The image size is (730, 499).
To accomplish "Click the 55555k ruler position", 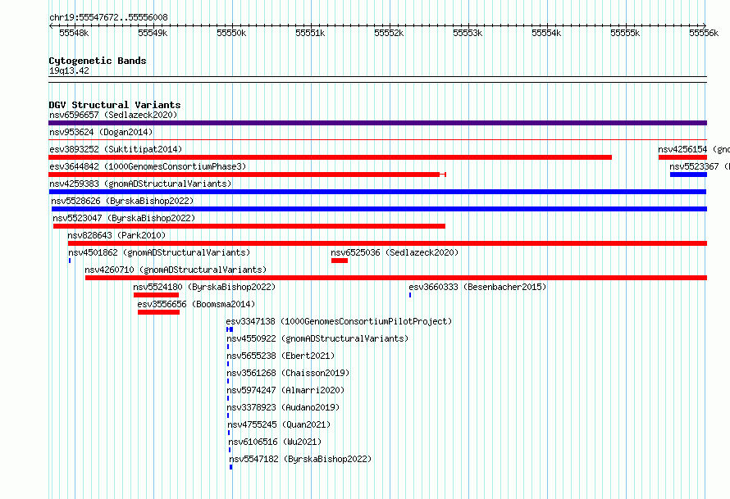I will pos(625,33).
